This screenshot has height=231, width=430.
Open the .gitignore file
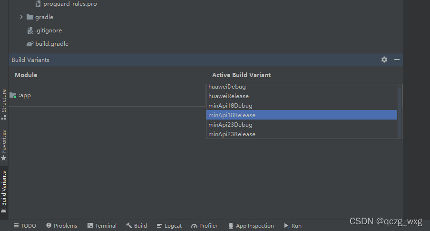48,30
